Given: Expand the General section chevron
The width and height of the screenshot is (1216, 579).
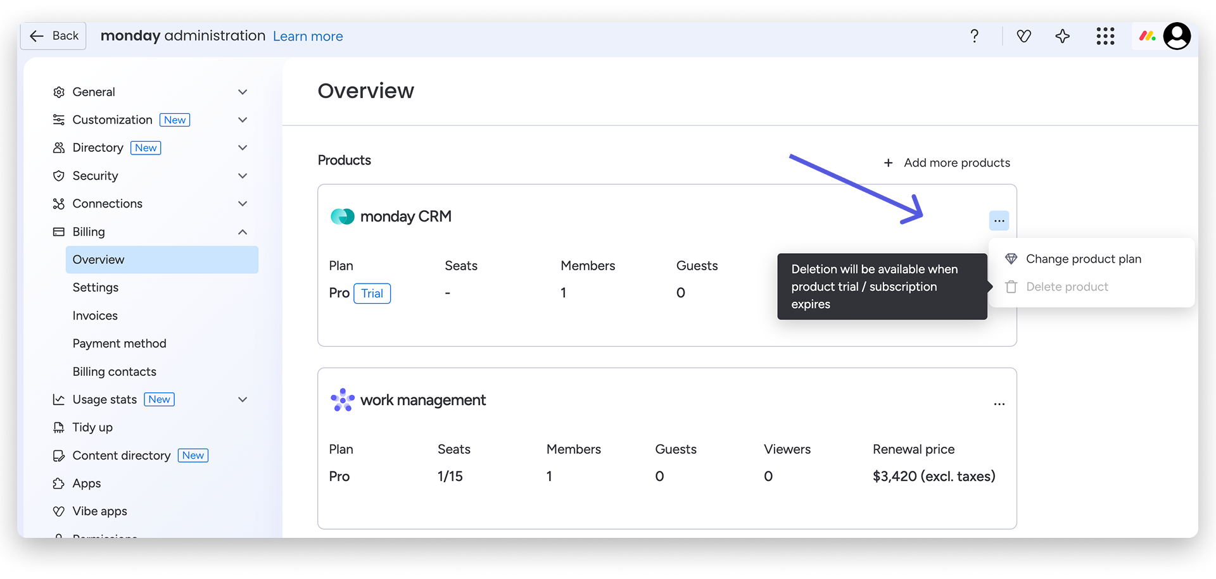Looking at the screenshot, I should [x=243, y=92].
